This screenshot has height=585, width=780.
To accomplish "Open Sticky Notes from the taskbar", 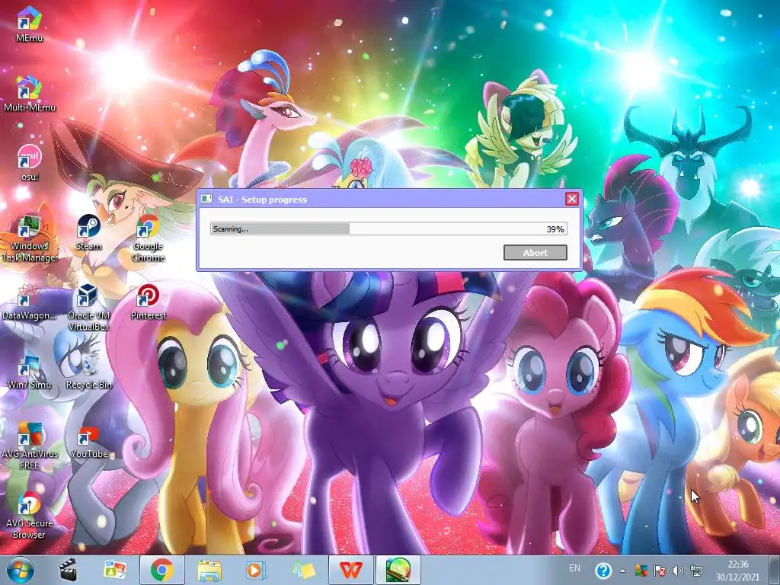I will point(303,570).
